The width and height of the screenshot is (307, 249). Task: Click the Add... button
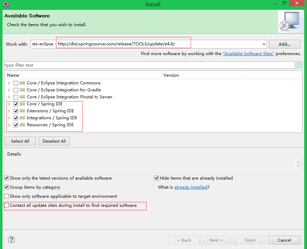[284, 44]
